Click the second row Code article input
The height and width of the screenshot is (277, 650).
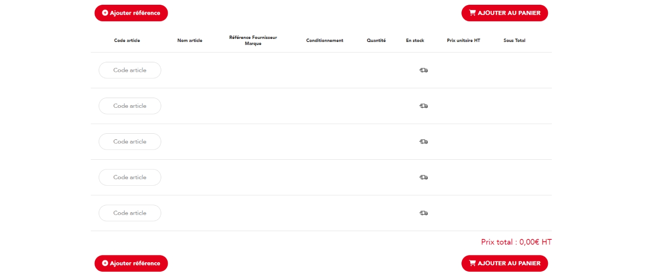point(130,106)
